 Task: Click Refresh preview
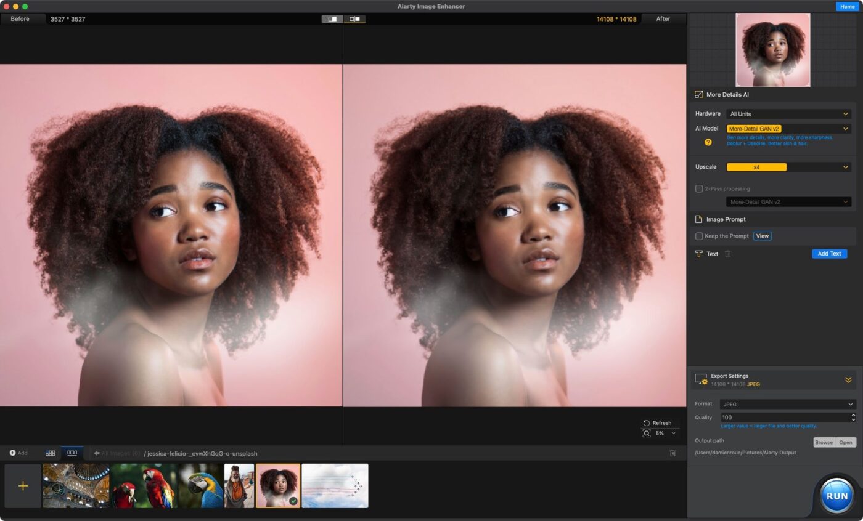point(657,423)
